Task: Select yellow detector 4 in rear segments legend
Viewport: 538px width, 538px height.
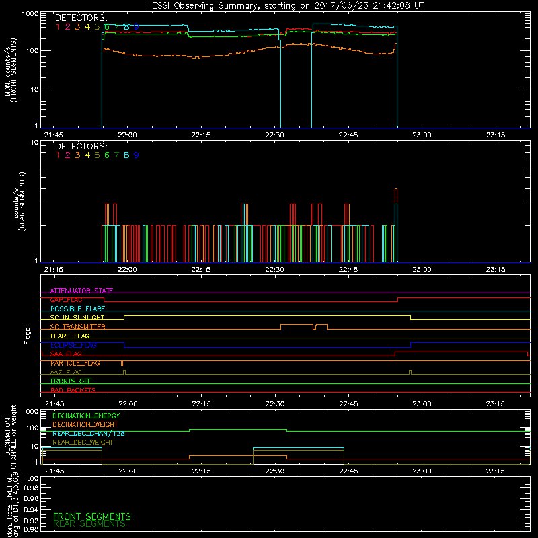Action: [x=87, y=155]
